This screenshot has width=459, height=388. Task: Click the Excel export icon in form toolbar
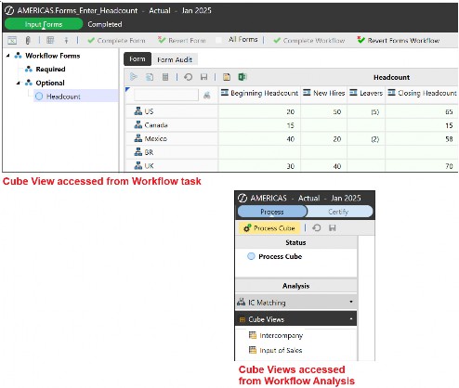coord(242,77)
